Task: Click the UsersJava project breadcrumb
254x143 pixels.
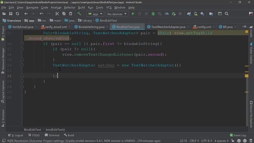Action: click(x=12, y=21)
